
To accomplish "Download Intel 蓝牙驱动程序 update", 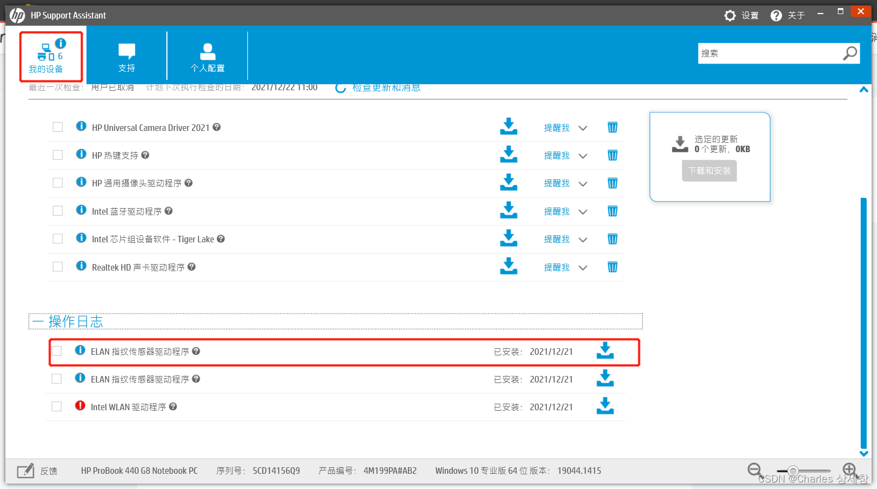I will click(508, 210).
